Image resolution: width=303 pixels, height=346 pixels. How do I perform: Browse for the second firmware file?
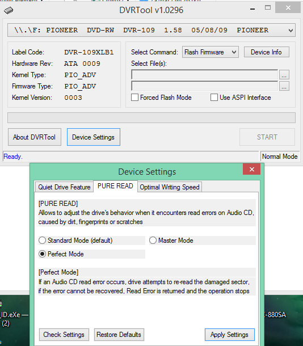pos(284,86)
